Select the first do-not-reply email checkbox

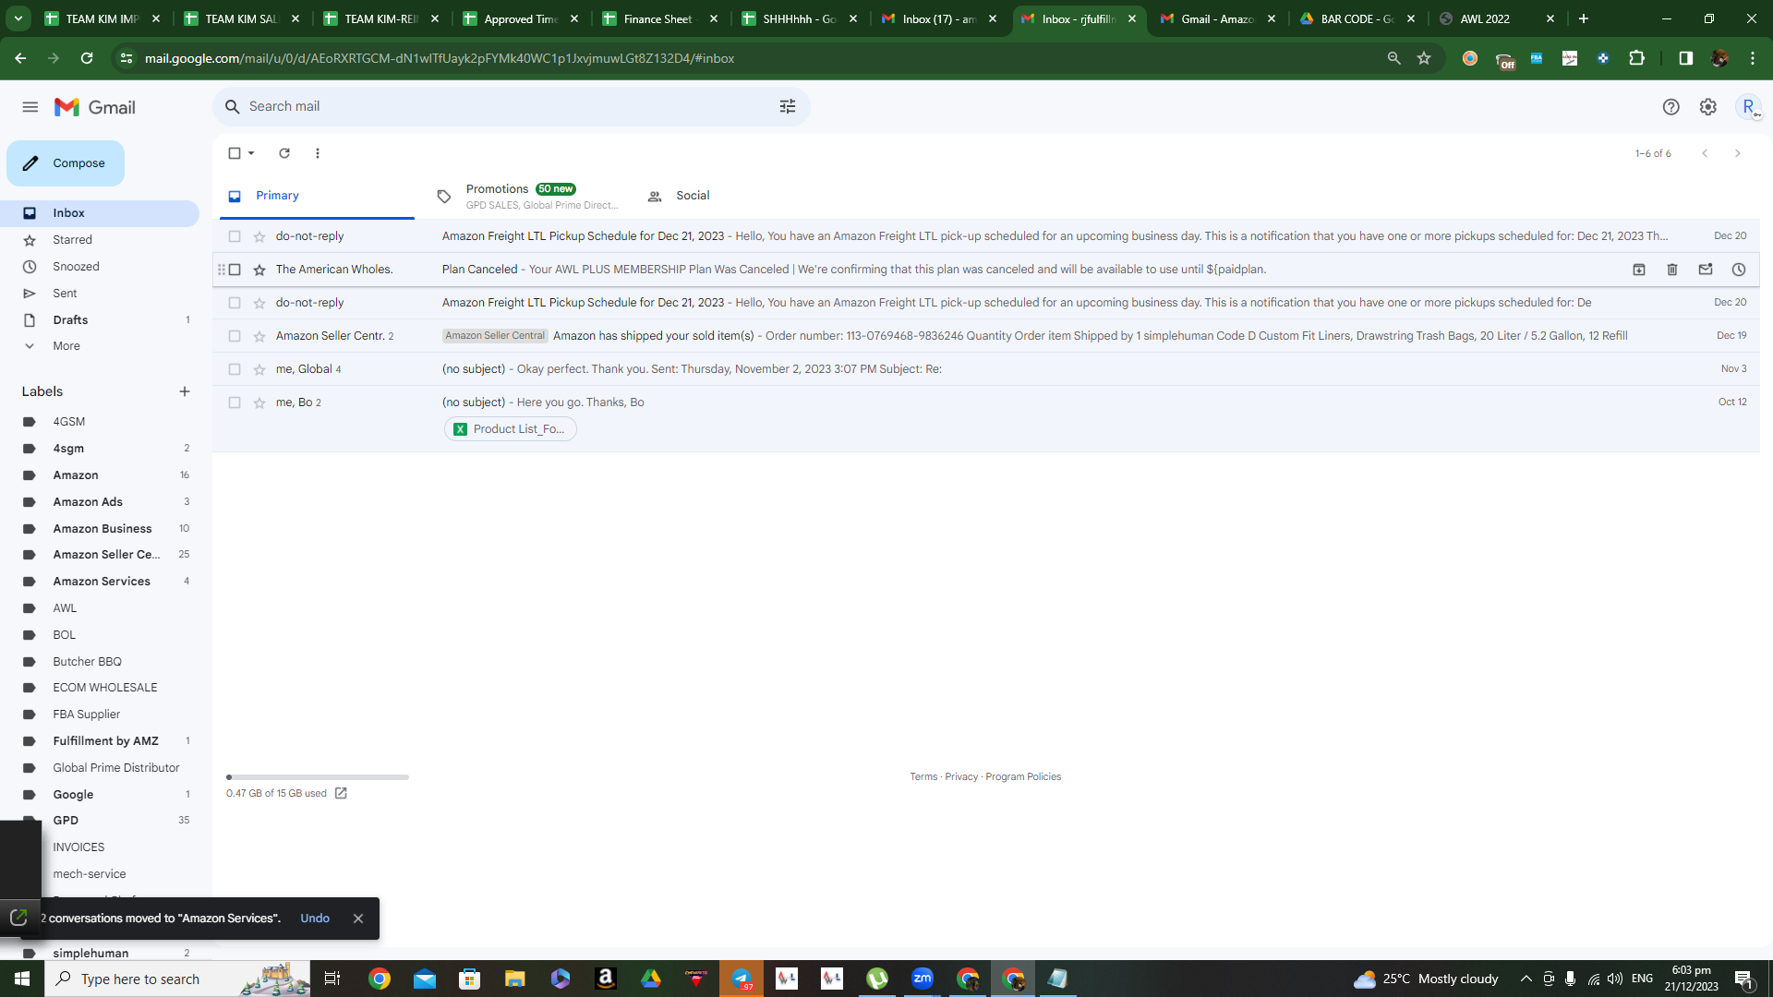coord(235,236)
